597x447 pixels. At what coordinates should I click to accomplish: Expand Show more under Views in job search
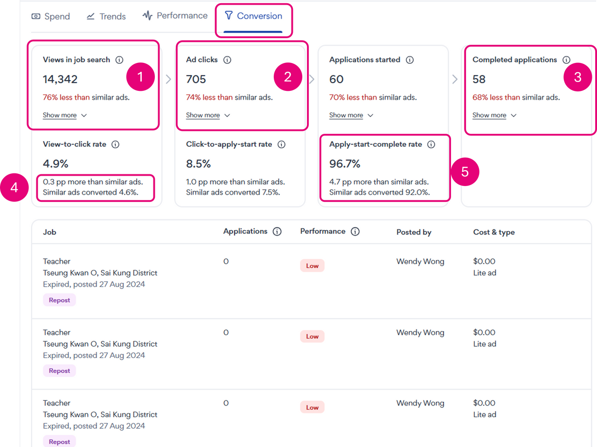tap(64, 115)
